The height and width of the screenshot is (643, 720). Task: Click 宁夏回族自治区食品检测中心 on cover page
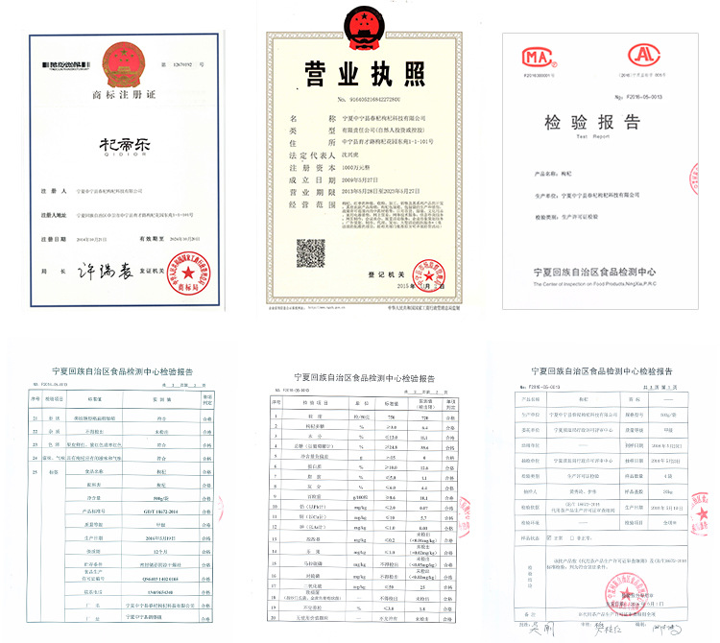tap(594, 272)
